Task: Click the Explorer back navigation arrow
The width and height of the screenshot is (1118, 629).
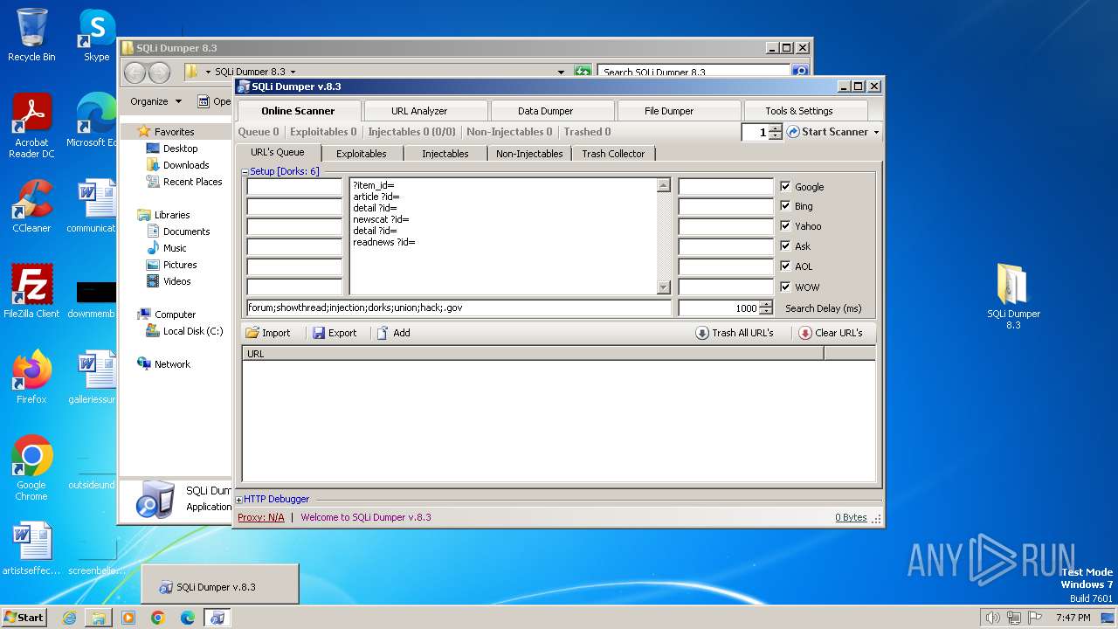Action: pos(135,73)
